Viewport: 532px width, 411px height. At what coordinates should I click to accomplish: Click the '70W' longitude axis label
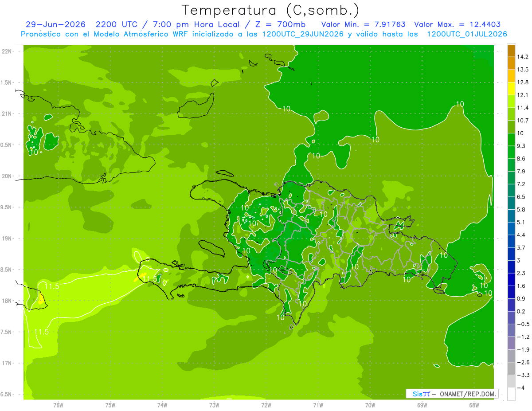pyautogui.click(x=370, y=405)
